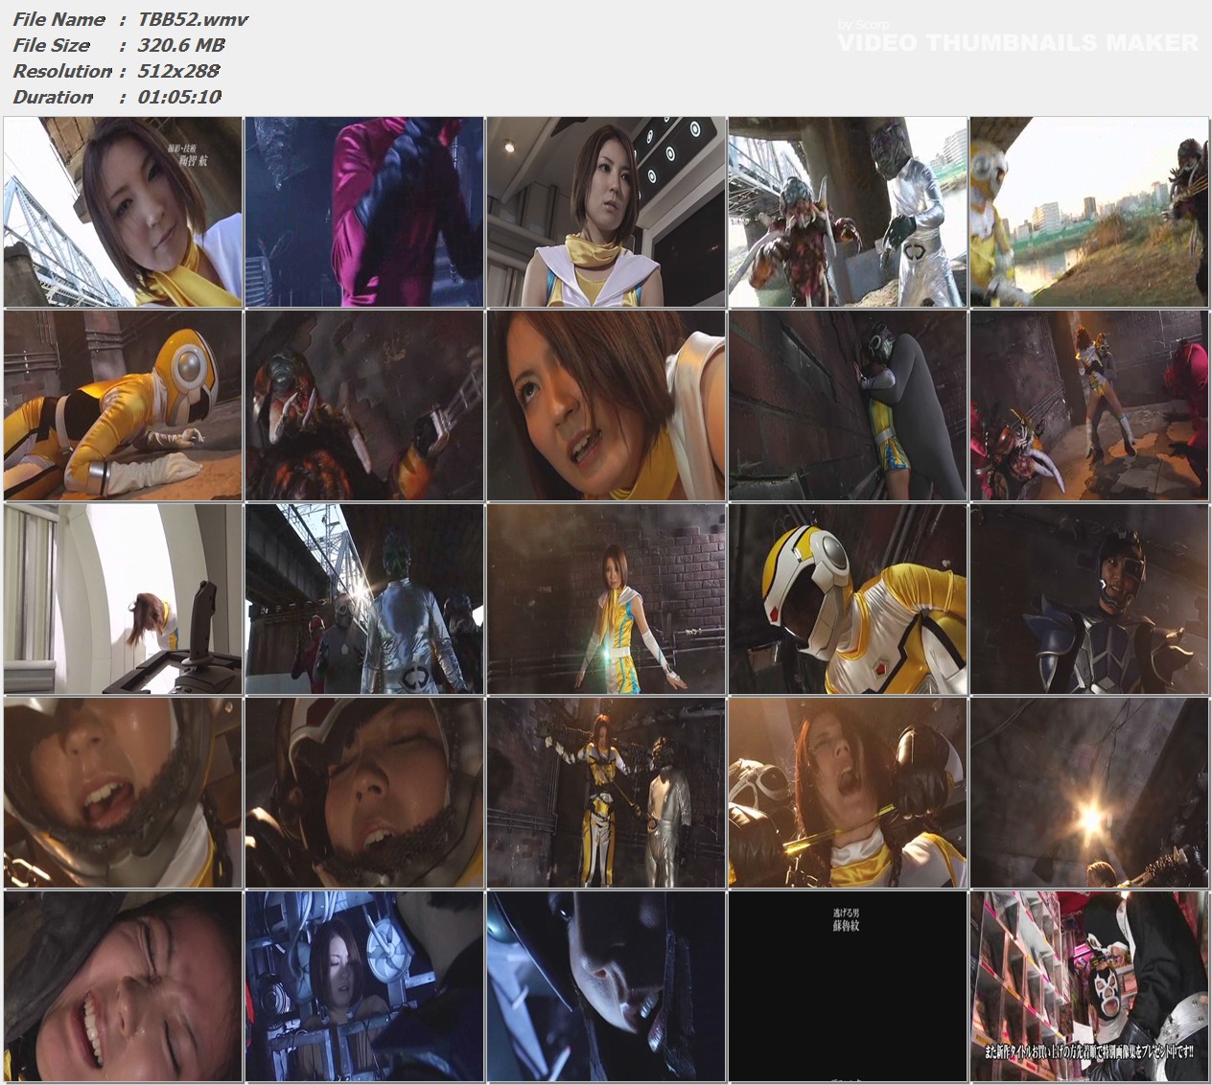Image resolution: width=1212 pixels, height=1085 pixels.
Task: Select thumbnail of man in dark blue armor
Action: [1089, 599]
